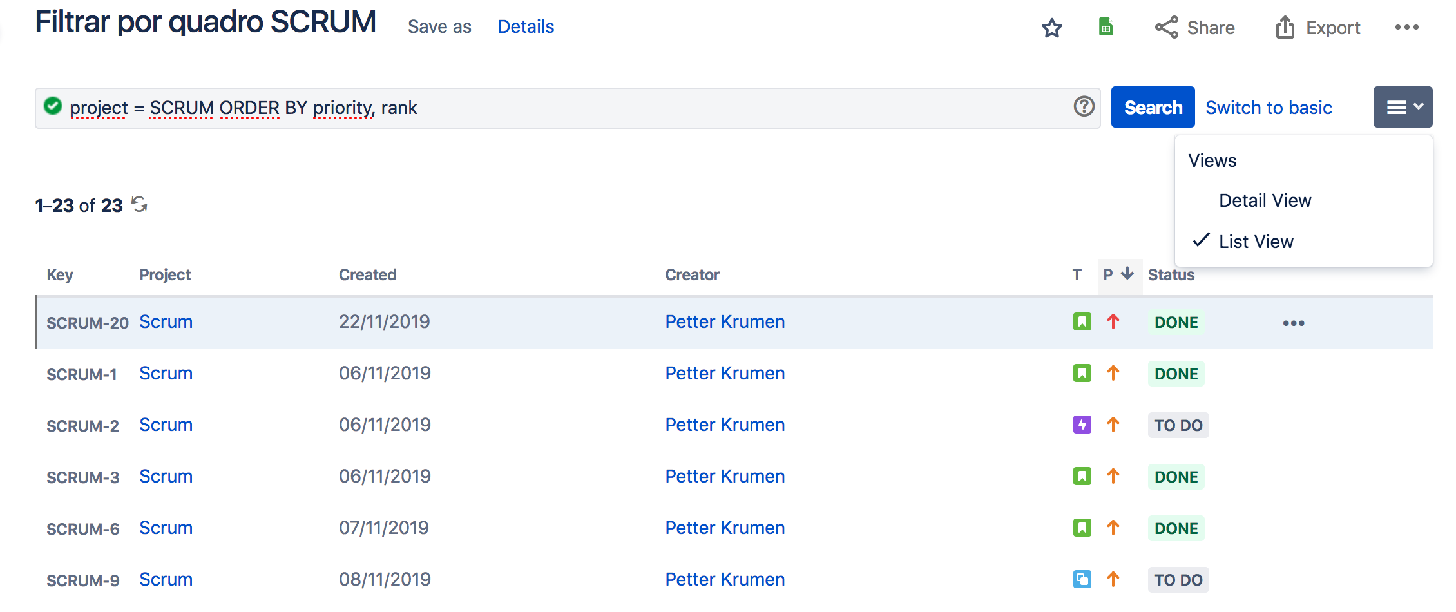Sort by Status column header

(1171, 275)
